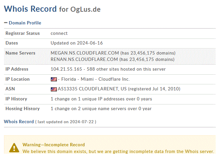Screen dimensions: 216x154
Task: Click the Domain Profile heading link
Action: coord(25,23)
